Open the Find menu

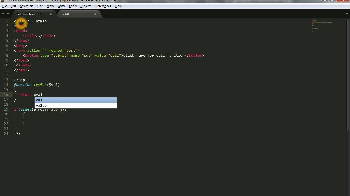click(40, 6)
